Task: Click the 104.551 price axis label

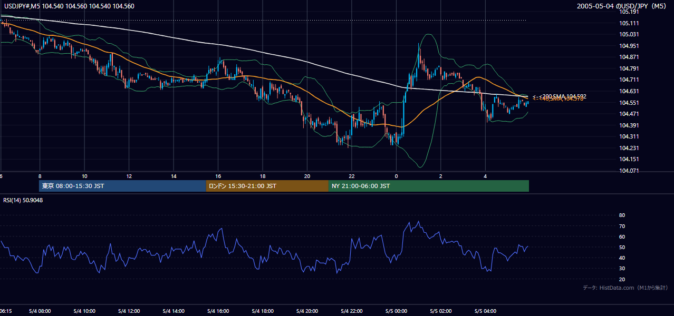Action: click(x=628, y=103)
